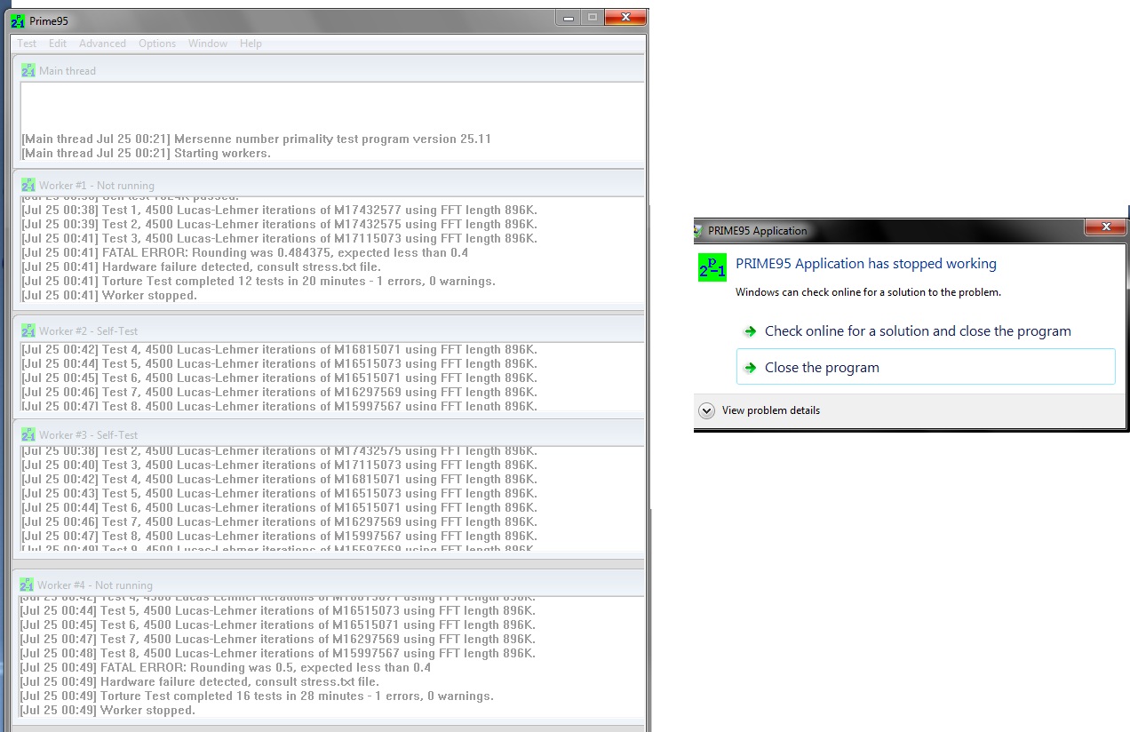This screenshot has height=732, width=1130.
Task: Open the Options menu
Action: 157,44
